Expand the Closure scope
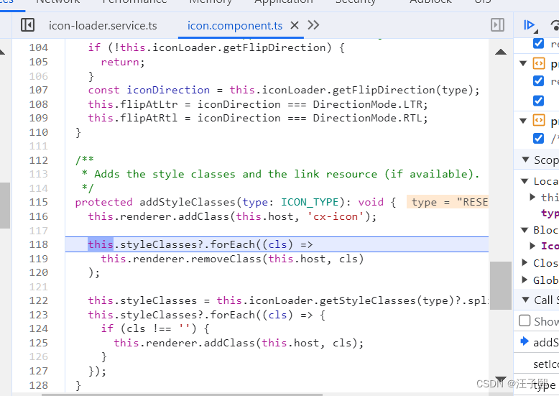The height and width of the screenshot is (396, 559). point(525,262)
